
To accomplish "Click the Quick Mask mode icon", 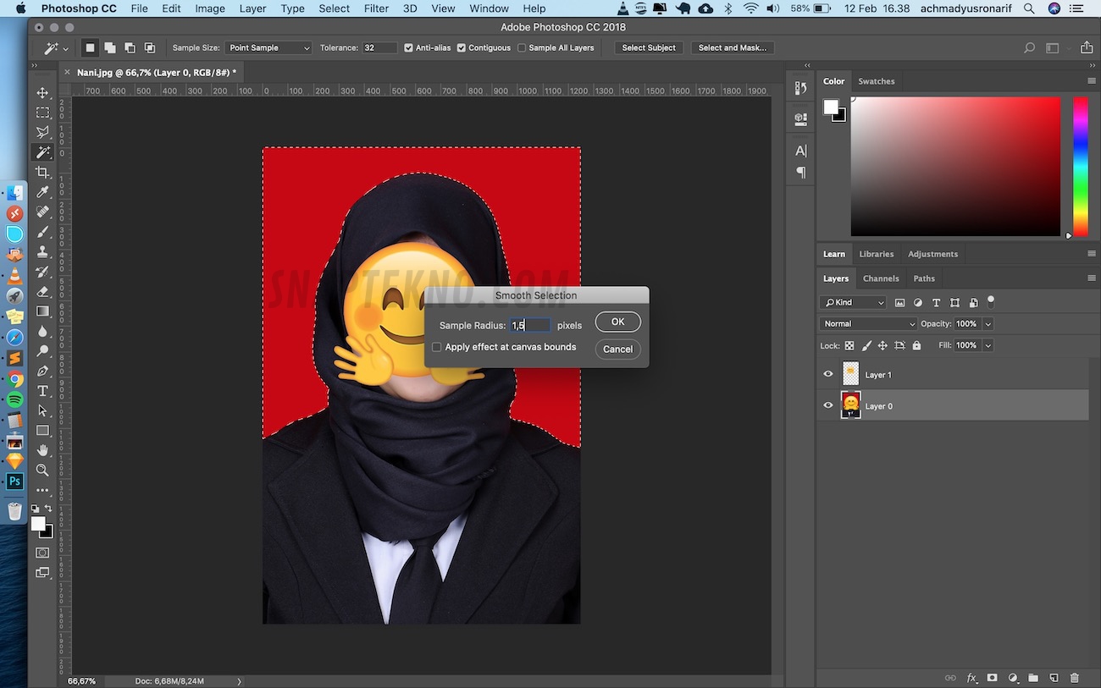I will click(x=42, y=553).
